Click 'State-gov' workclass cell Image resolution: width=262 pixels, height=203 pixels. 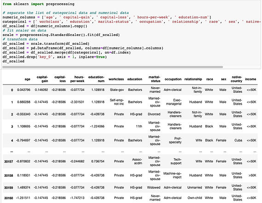click(117, 90)
